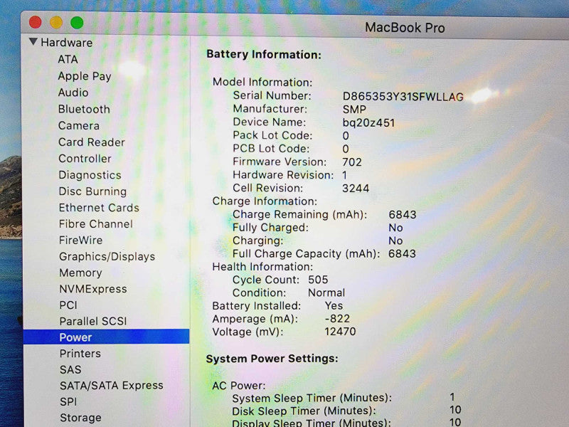This screenshot has width=569, height=427.
Task: Select NVMExpress in sidebar
Action: coord(93,289)
